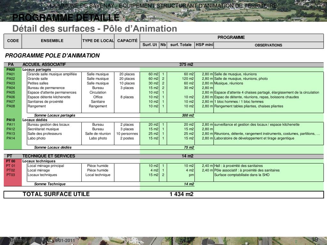Click the 'PA02' code cell
The width and height of the screenshot is (327, 245).
[11, 79]
